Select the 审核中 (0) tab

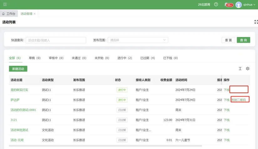pyautogui.click(x=56, y=58)
